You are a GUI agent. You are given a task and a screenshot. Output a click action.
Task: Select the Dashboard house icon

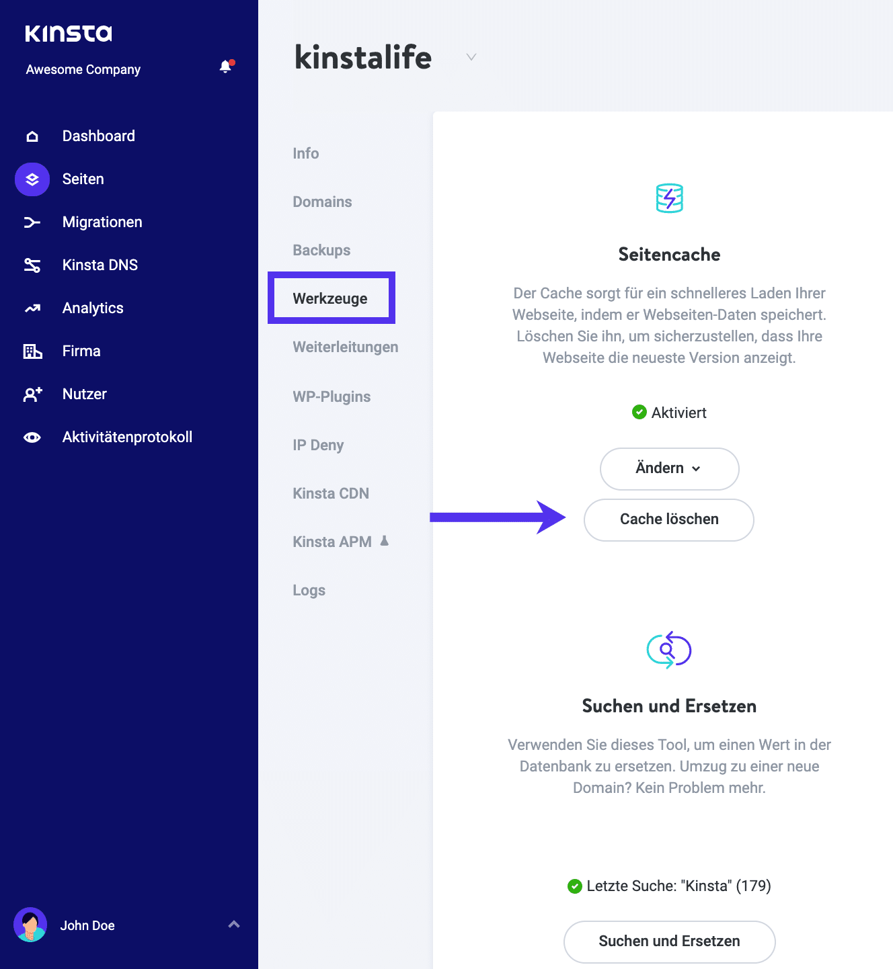32,136
